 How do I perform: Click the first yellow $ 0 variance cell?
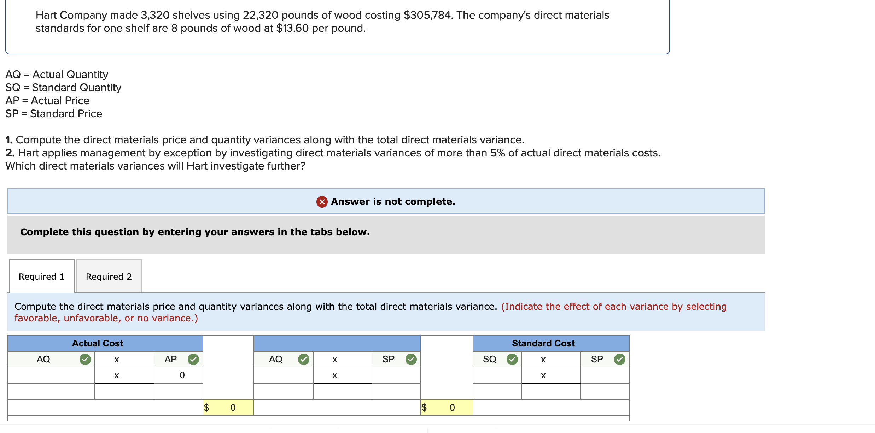click(228, 408)
